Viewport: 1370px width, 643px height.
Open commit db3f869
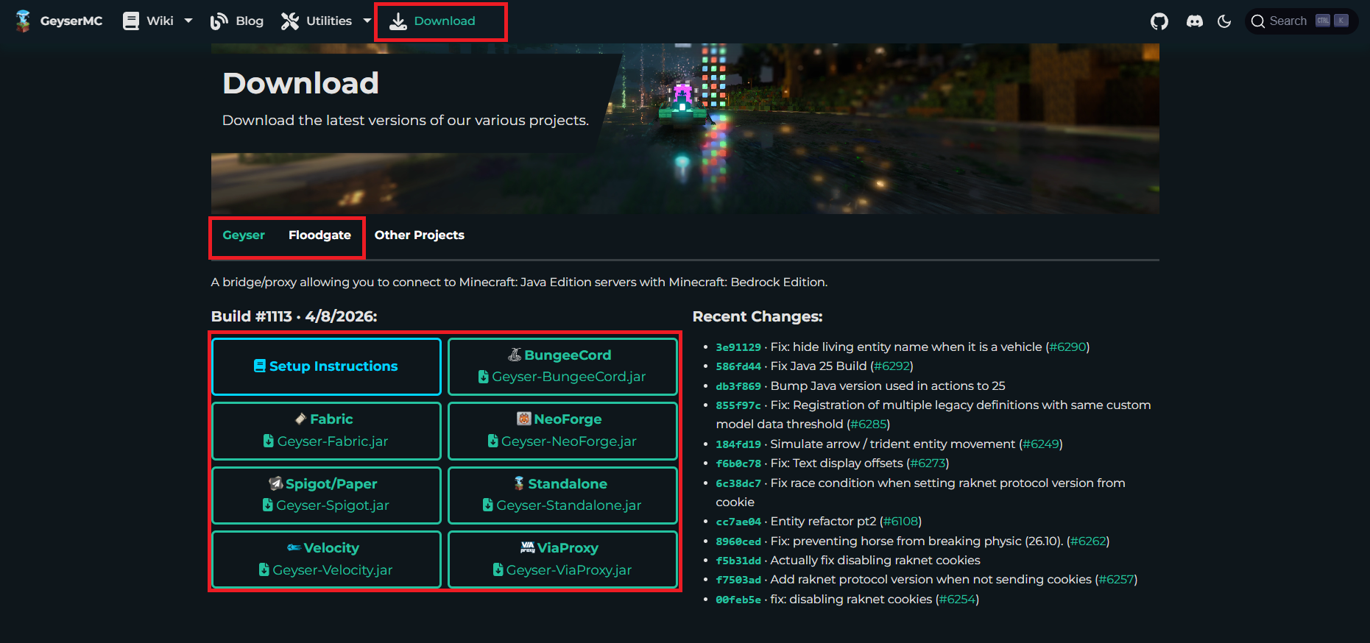(738, 386)
